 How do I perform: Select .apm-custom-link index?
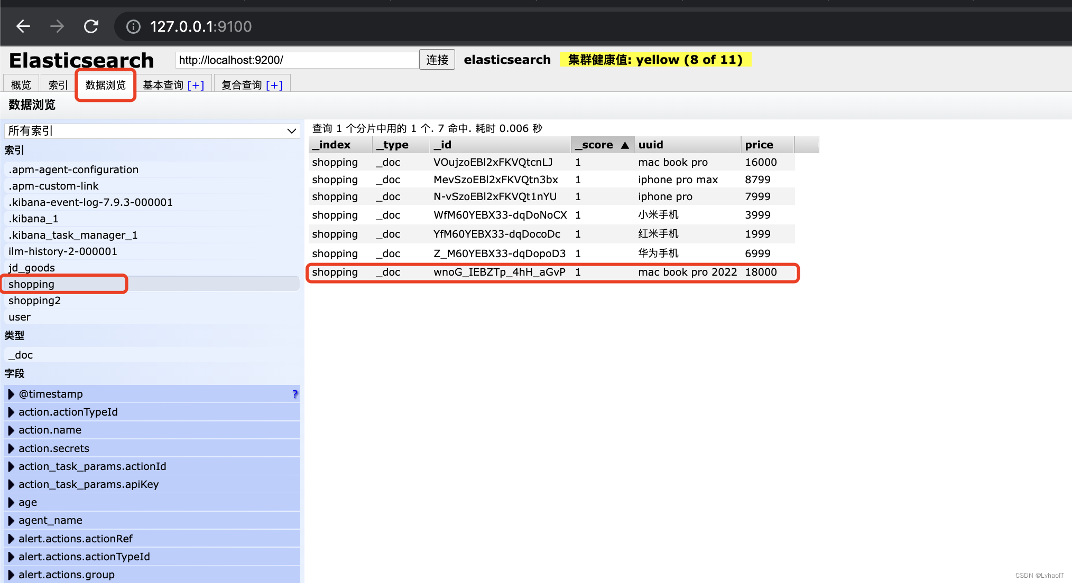pos(152,186)
